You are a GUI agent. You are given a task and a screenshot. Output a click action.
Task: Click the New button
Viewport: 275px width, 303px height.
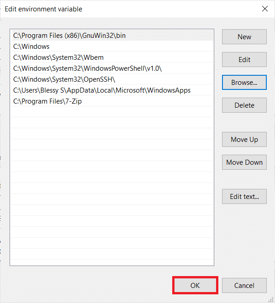point(244,37)
